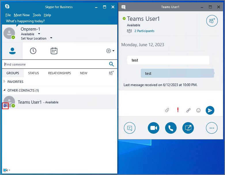The image size is (225, 175).
Task: Start an audio call with phone button
Action: point(171,128)
